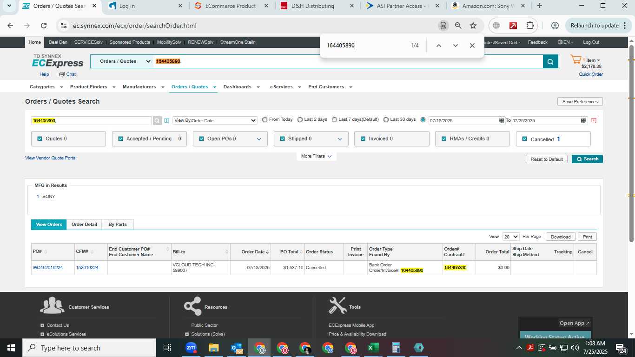
Task: Select the Last 2 days radio button
Action: [x=300, y=119]
